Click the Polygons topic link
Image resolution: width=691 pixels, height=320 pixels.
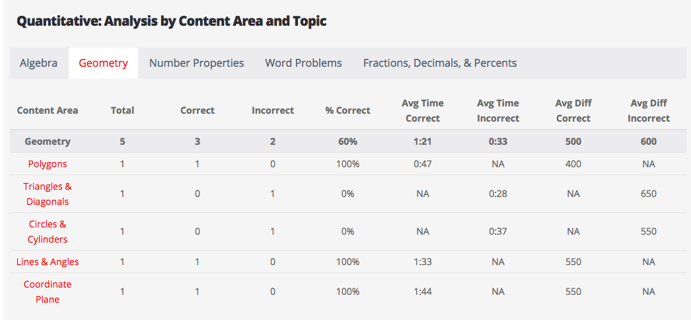48,164
